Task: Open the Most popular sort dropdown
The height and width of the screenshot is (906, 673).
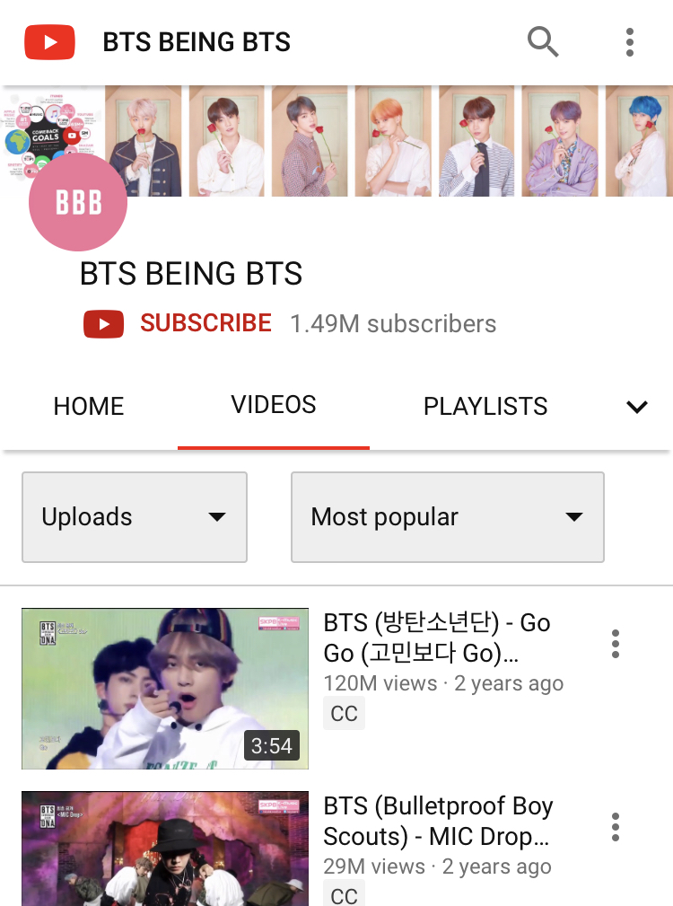Action: pos(447,517)
